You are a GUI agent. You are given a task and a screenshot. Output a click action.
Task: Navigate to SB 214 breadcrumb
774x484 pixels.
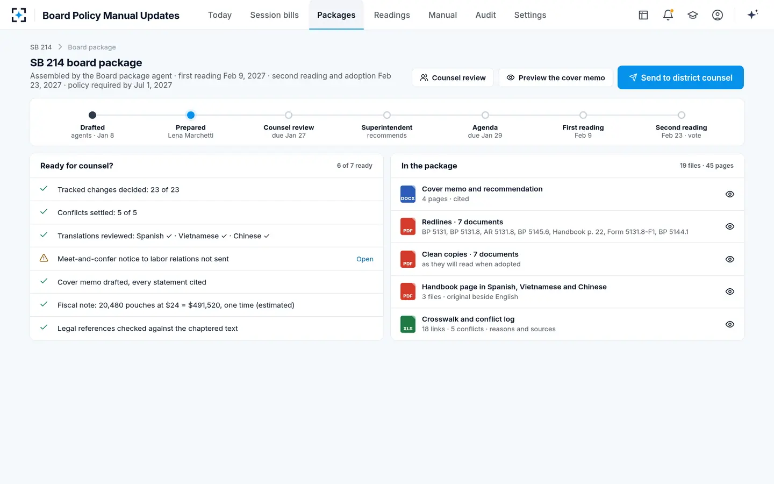[x=41, y=47]
